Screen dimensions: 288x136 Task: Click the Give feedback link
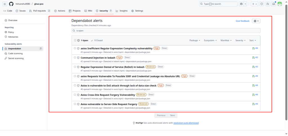(x=242, y=21)
